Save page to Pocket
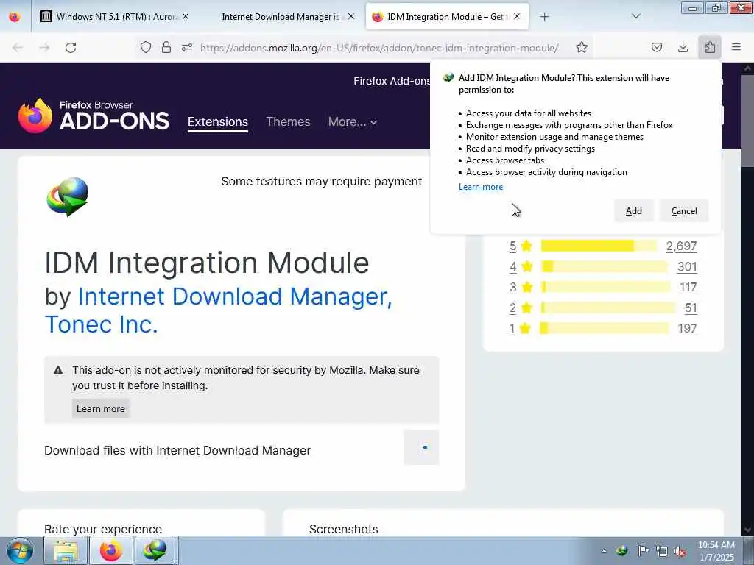 click(x=657, y=48)
